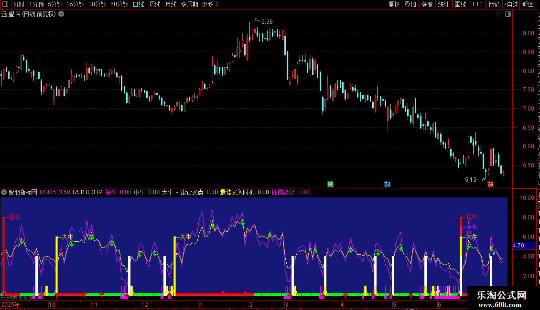
Task: Toggle the side panel icon in chart corner
Action: [508, 14]
